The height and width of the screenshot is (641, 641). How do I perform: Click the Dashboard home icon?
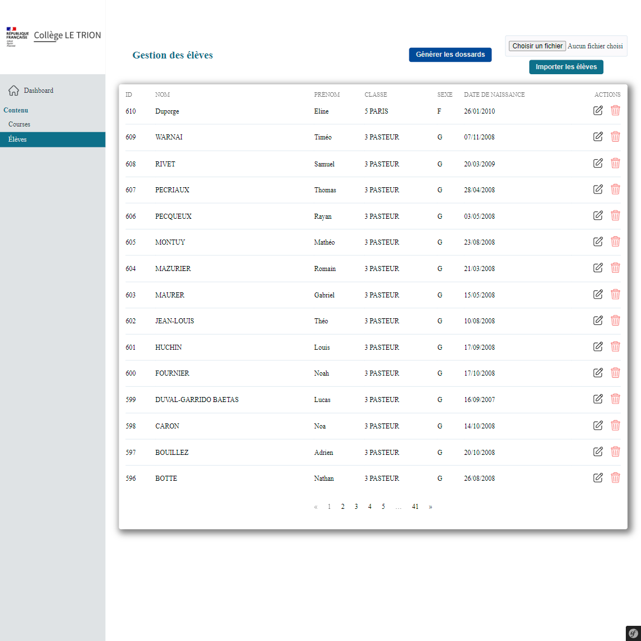point(14,91)
